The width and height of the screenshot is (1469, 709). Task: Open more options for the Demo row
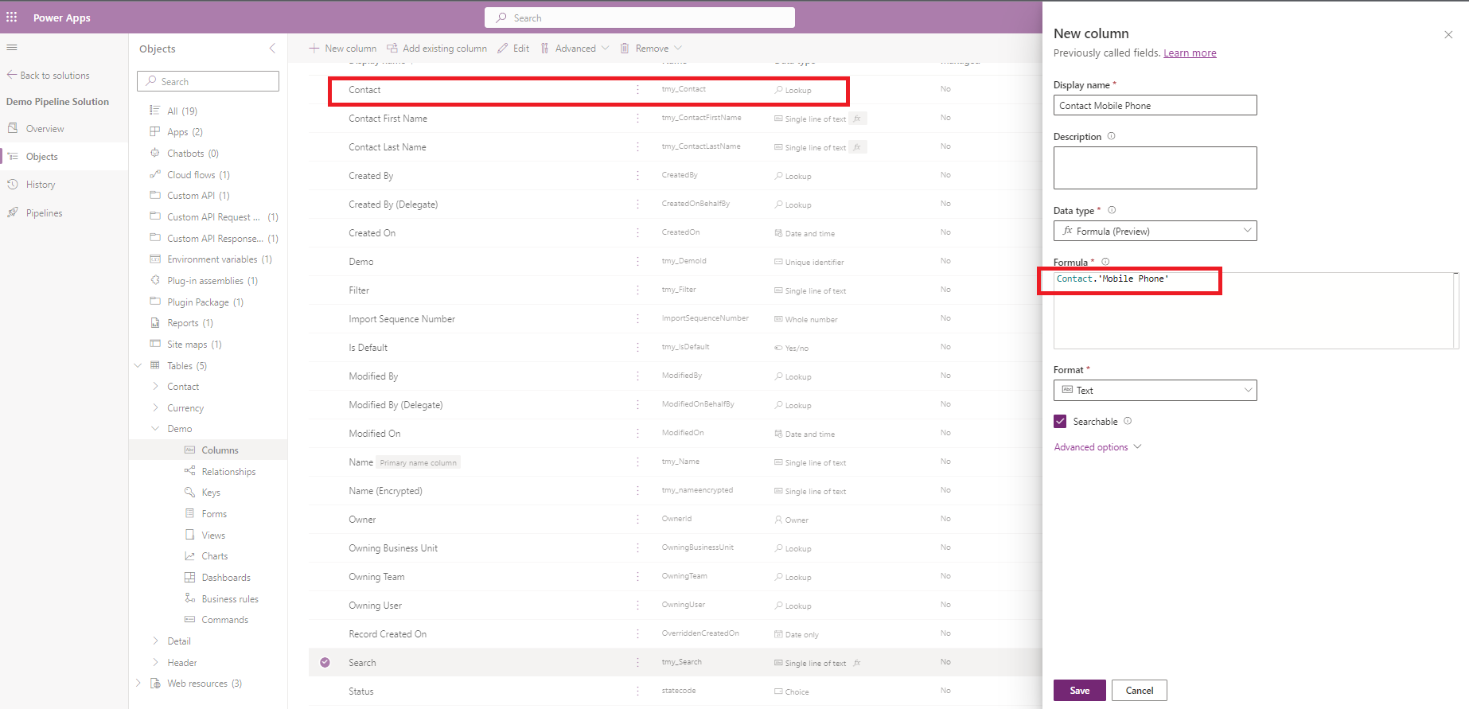637,262
